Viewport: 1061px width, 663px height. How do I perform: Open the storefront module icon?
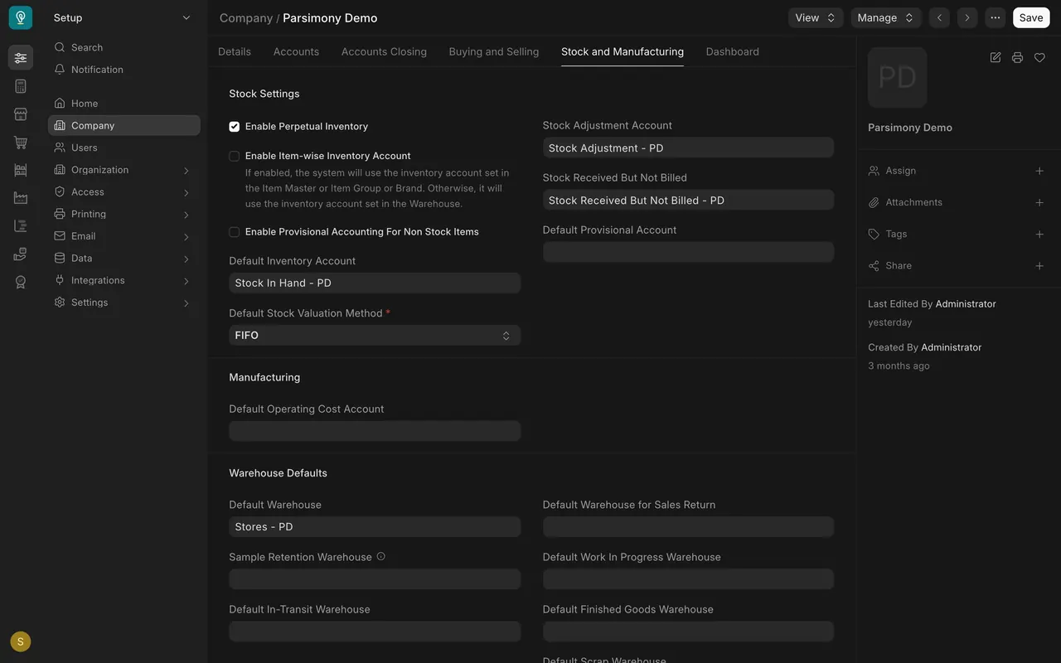coord(21,114)
